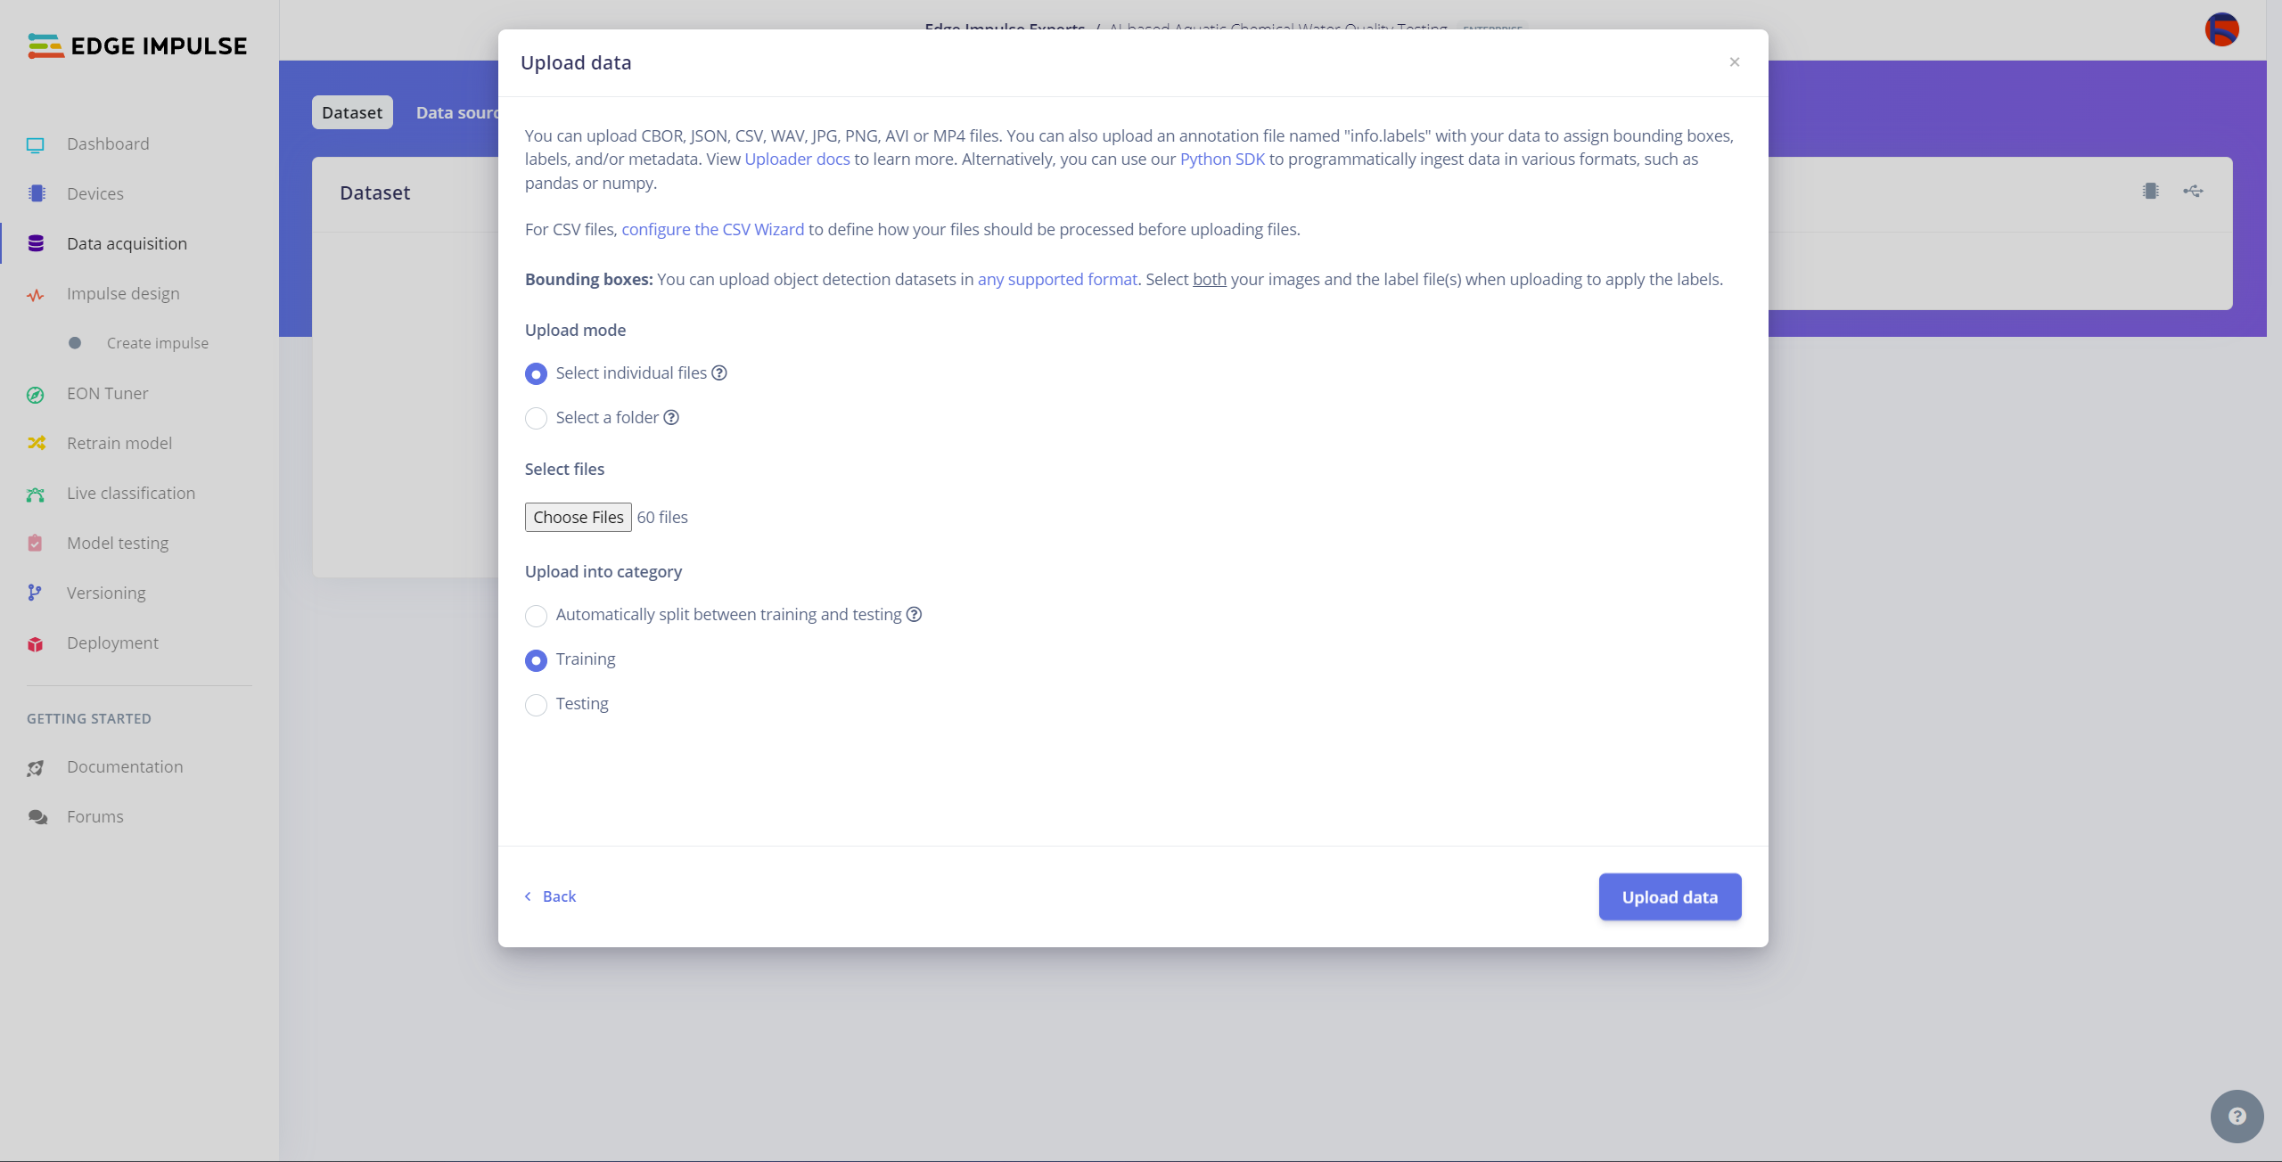Image resolution: width=2282 pixels, height=1162 pixels.
Task: Select a folder upload mode
Action: click(535, 418)
